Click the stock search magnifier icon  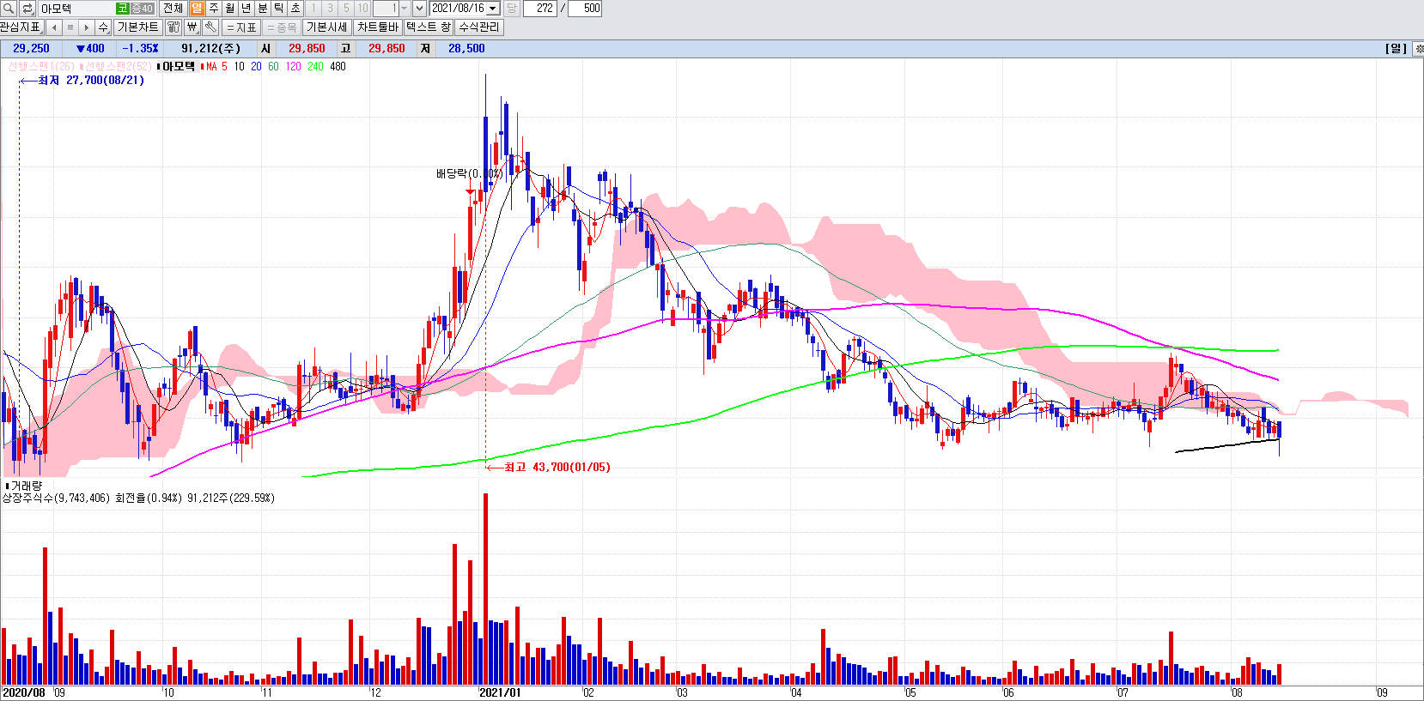(x=9, y=9)
